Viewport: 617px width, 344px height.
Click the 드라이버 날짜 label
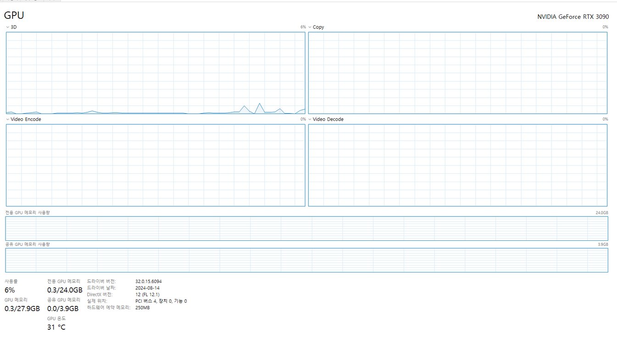[x=101, y=288]
